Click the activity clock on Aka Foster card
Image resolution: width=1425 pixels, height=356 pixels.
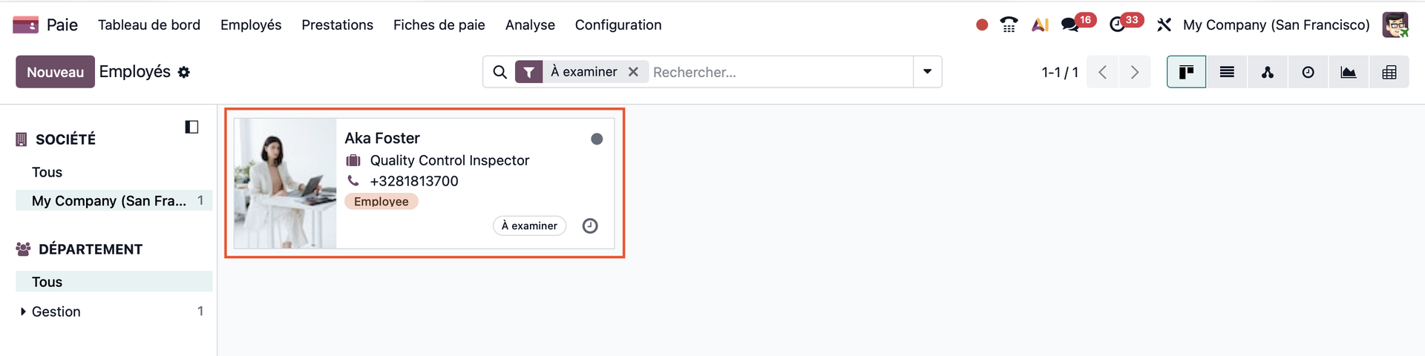(590, 225)
